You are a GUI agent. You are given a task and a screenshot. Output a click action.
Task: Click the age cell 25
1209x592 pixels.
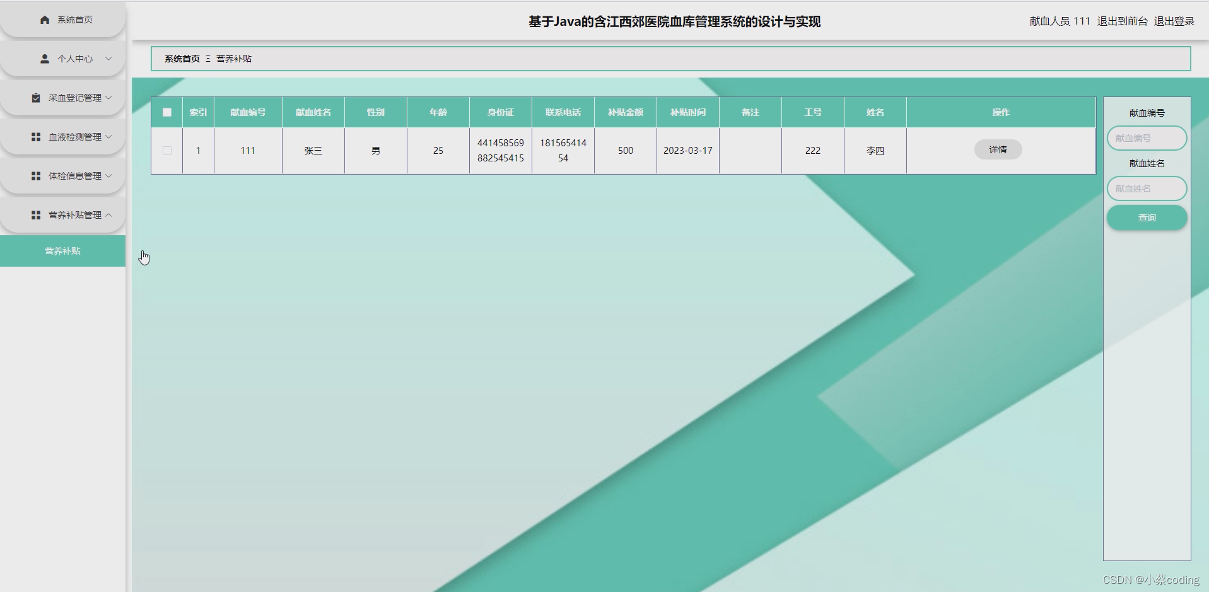tap(438, 151)
